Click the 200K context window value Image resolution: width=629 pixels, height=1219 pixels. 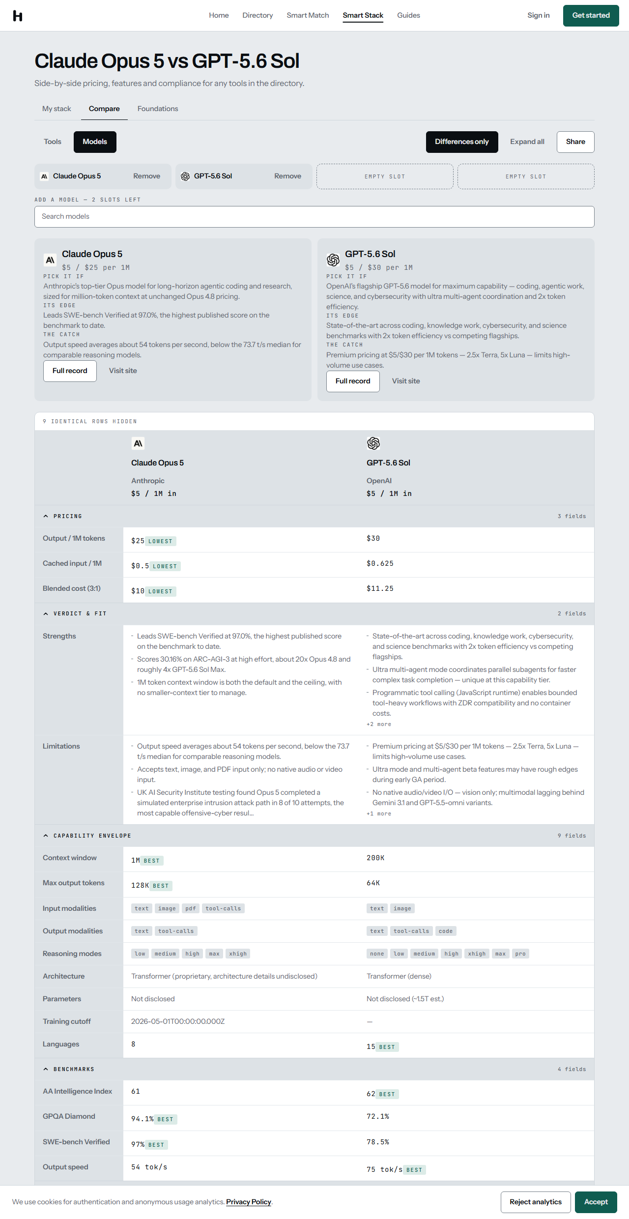pyautogui.click(x=375, y=858)
